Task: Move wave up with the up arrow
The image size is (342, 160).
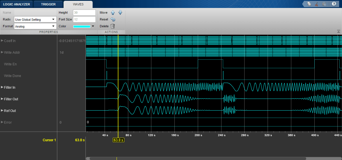Action: click(x=113, y=13)
